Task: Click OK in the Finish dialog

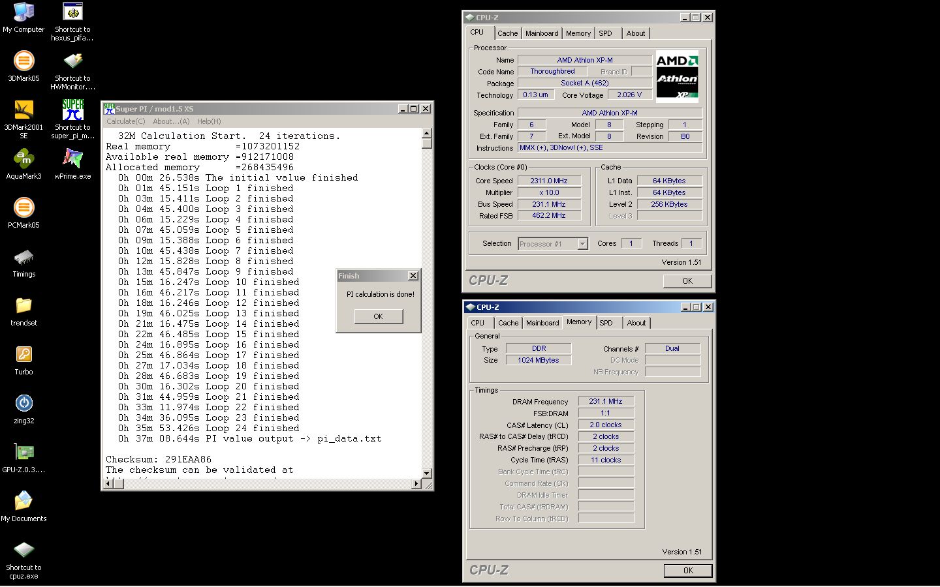Action: coord(379,316)
